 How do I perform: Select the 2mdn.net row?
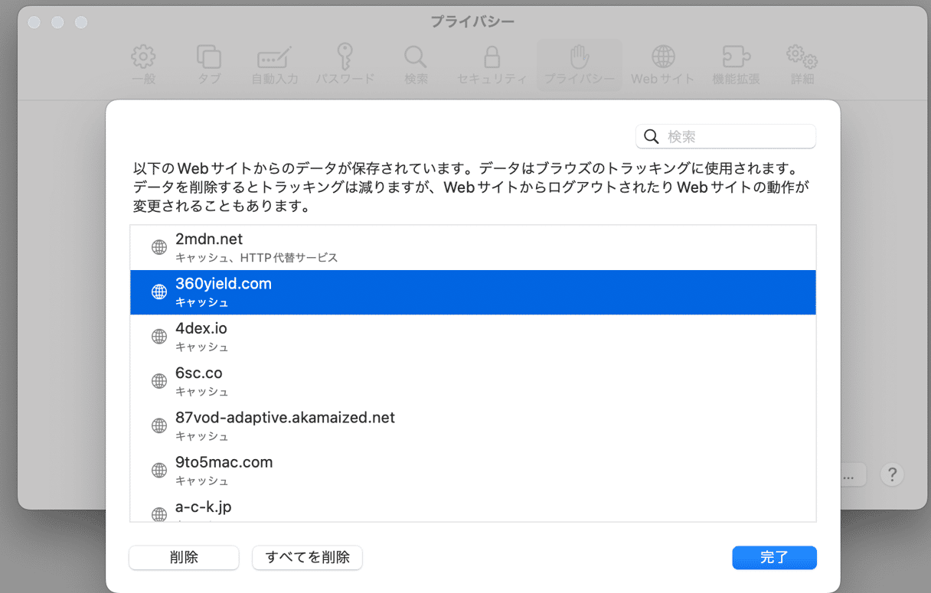click(473, 247)
